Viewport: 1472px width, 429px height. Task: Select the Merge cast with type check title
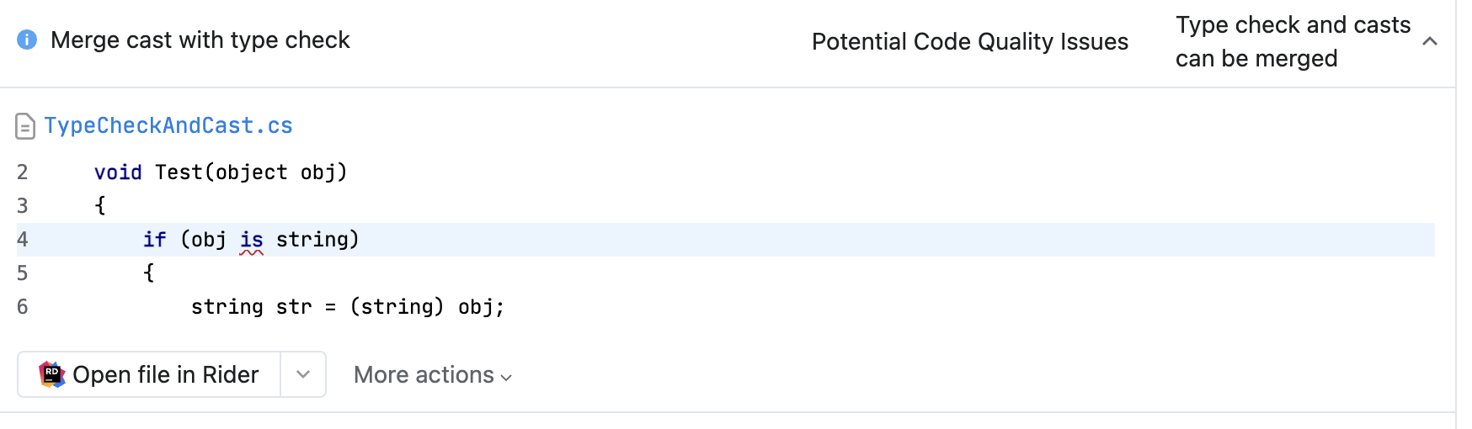[x=200, y=40]
